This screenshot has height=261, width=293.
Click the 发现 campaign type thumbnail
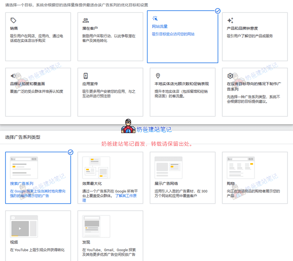click(96, 226)
